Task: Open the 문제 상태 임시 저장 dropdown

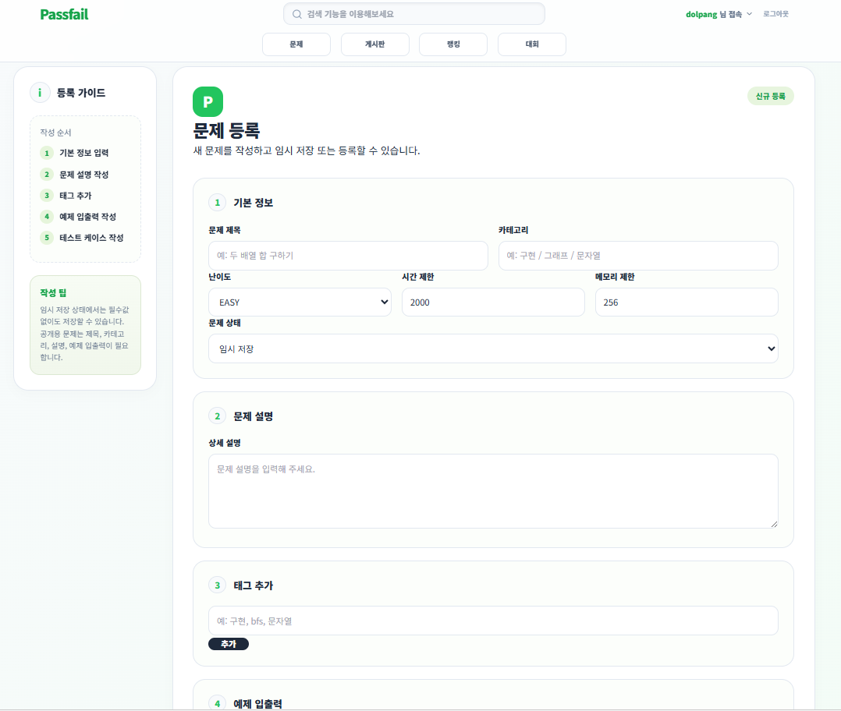Action: click(x=493, y=348)
